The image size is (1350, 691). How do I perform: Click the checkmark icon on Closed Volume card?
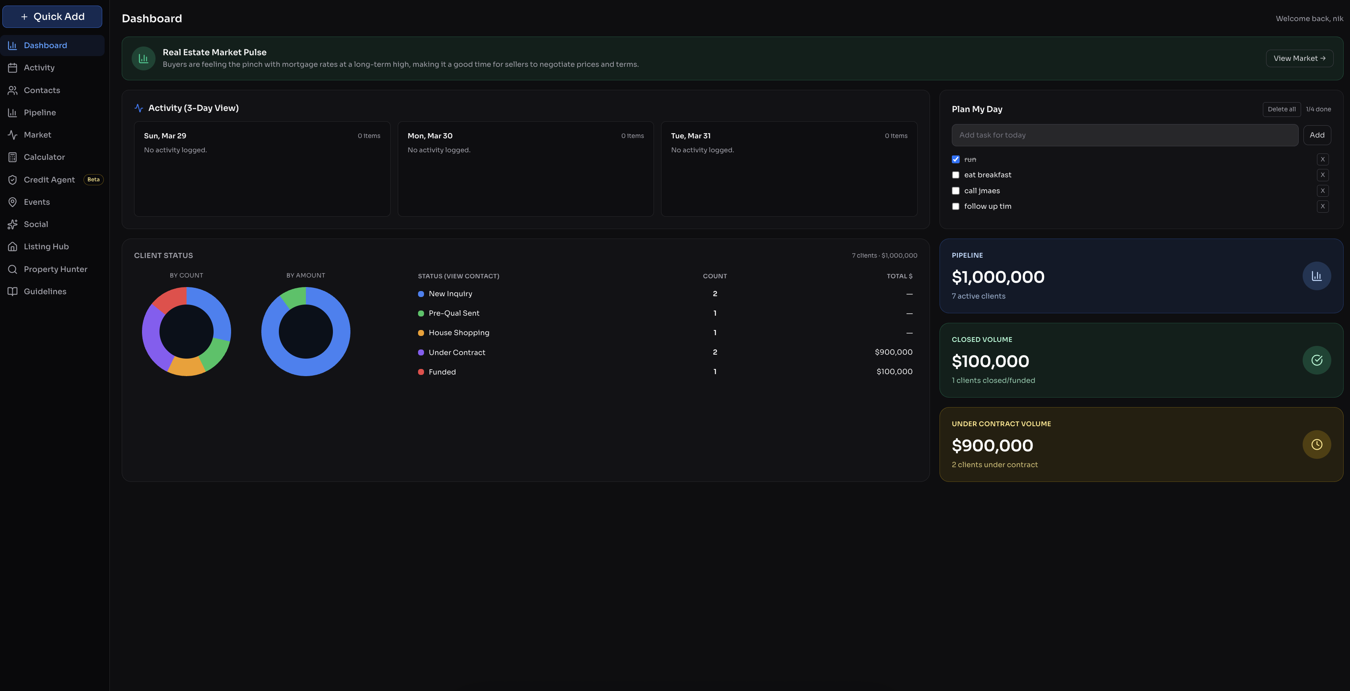tap(1317, 360)
